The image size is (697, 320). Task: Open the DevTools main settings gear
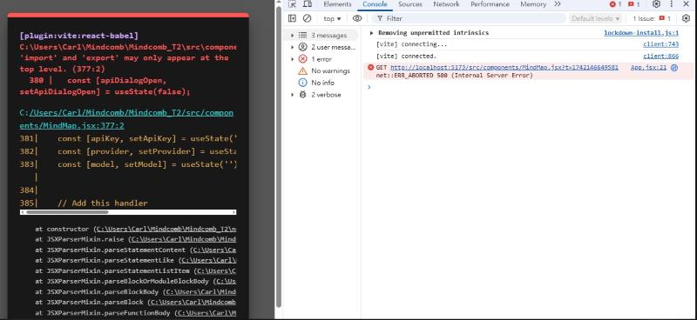point(656,4)
